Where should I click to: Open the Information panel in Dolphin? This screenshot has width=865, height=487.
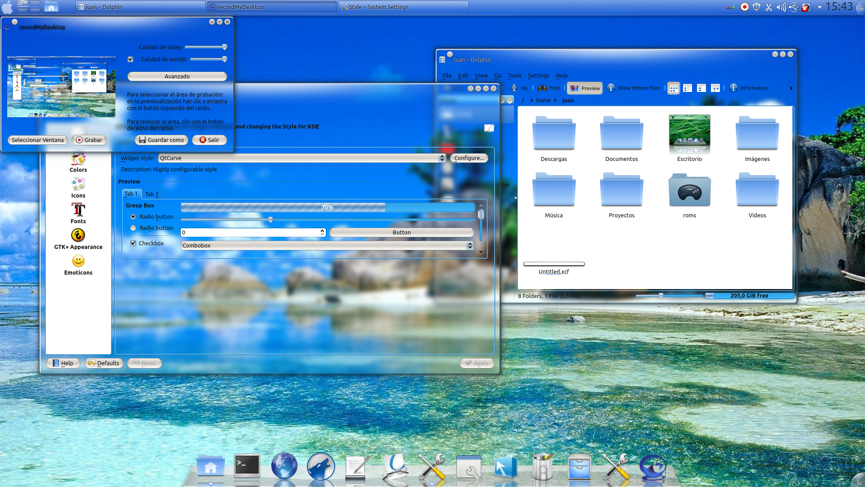(748, 88)
